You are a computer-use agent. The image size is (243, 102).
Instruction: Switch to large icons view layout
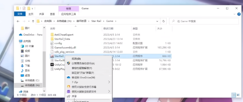click(238, 95)
